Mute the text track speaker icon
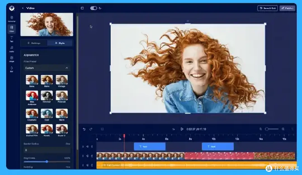The height and width of the screenshot is (175, 302). [88, 147]
